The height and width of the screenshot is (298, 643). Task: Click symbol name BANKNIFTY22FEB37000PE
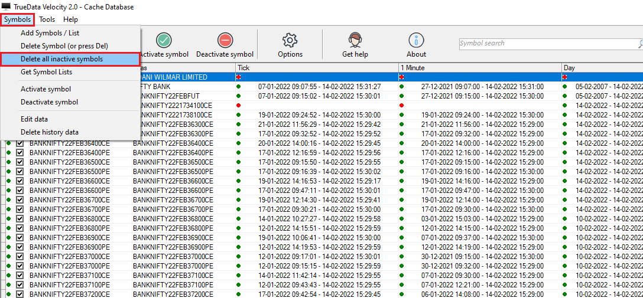(70, 266)
